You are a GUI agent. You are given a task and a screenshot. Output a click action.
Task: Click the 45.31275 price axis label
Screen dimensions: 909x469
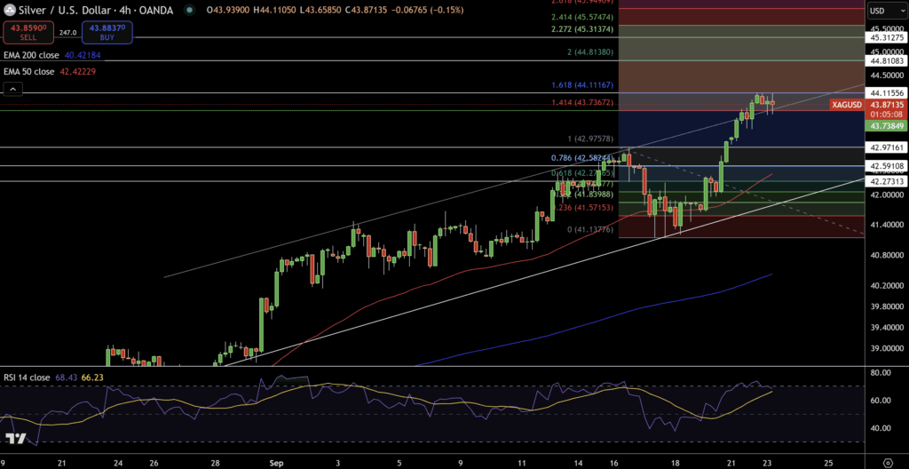(x=887, y=37)
